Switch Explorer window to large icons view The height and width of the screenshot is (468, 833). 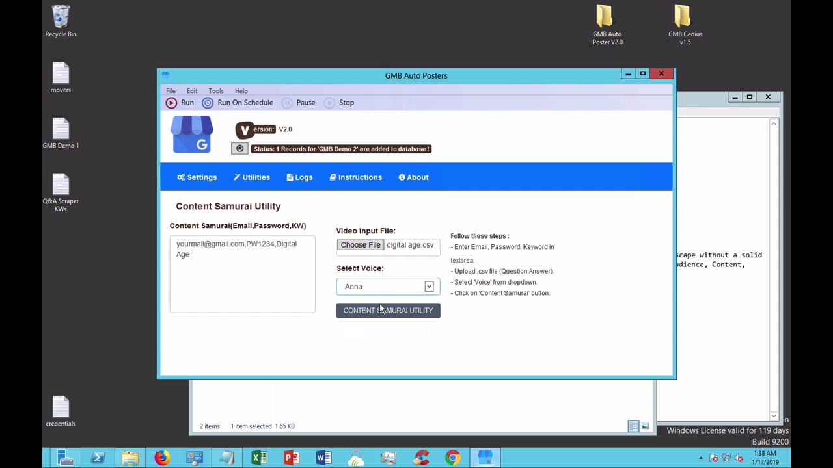[x=645, y=426]
